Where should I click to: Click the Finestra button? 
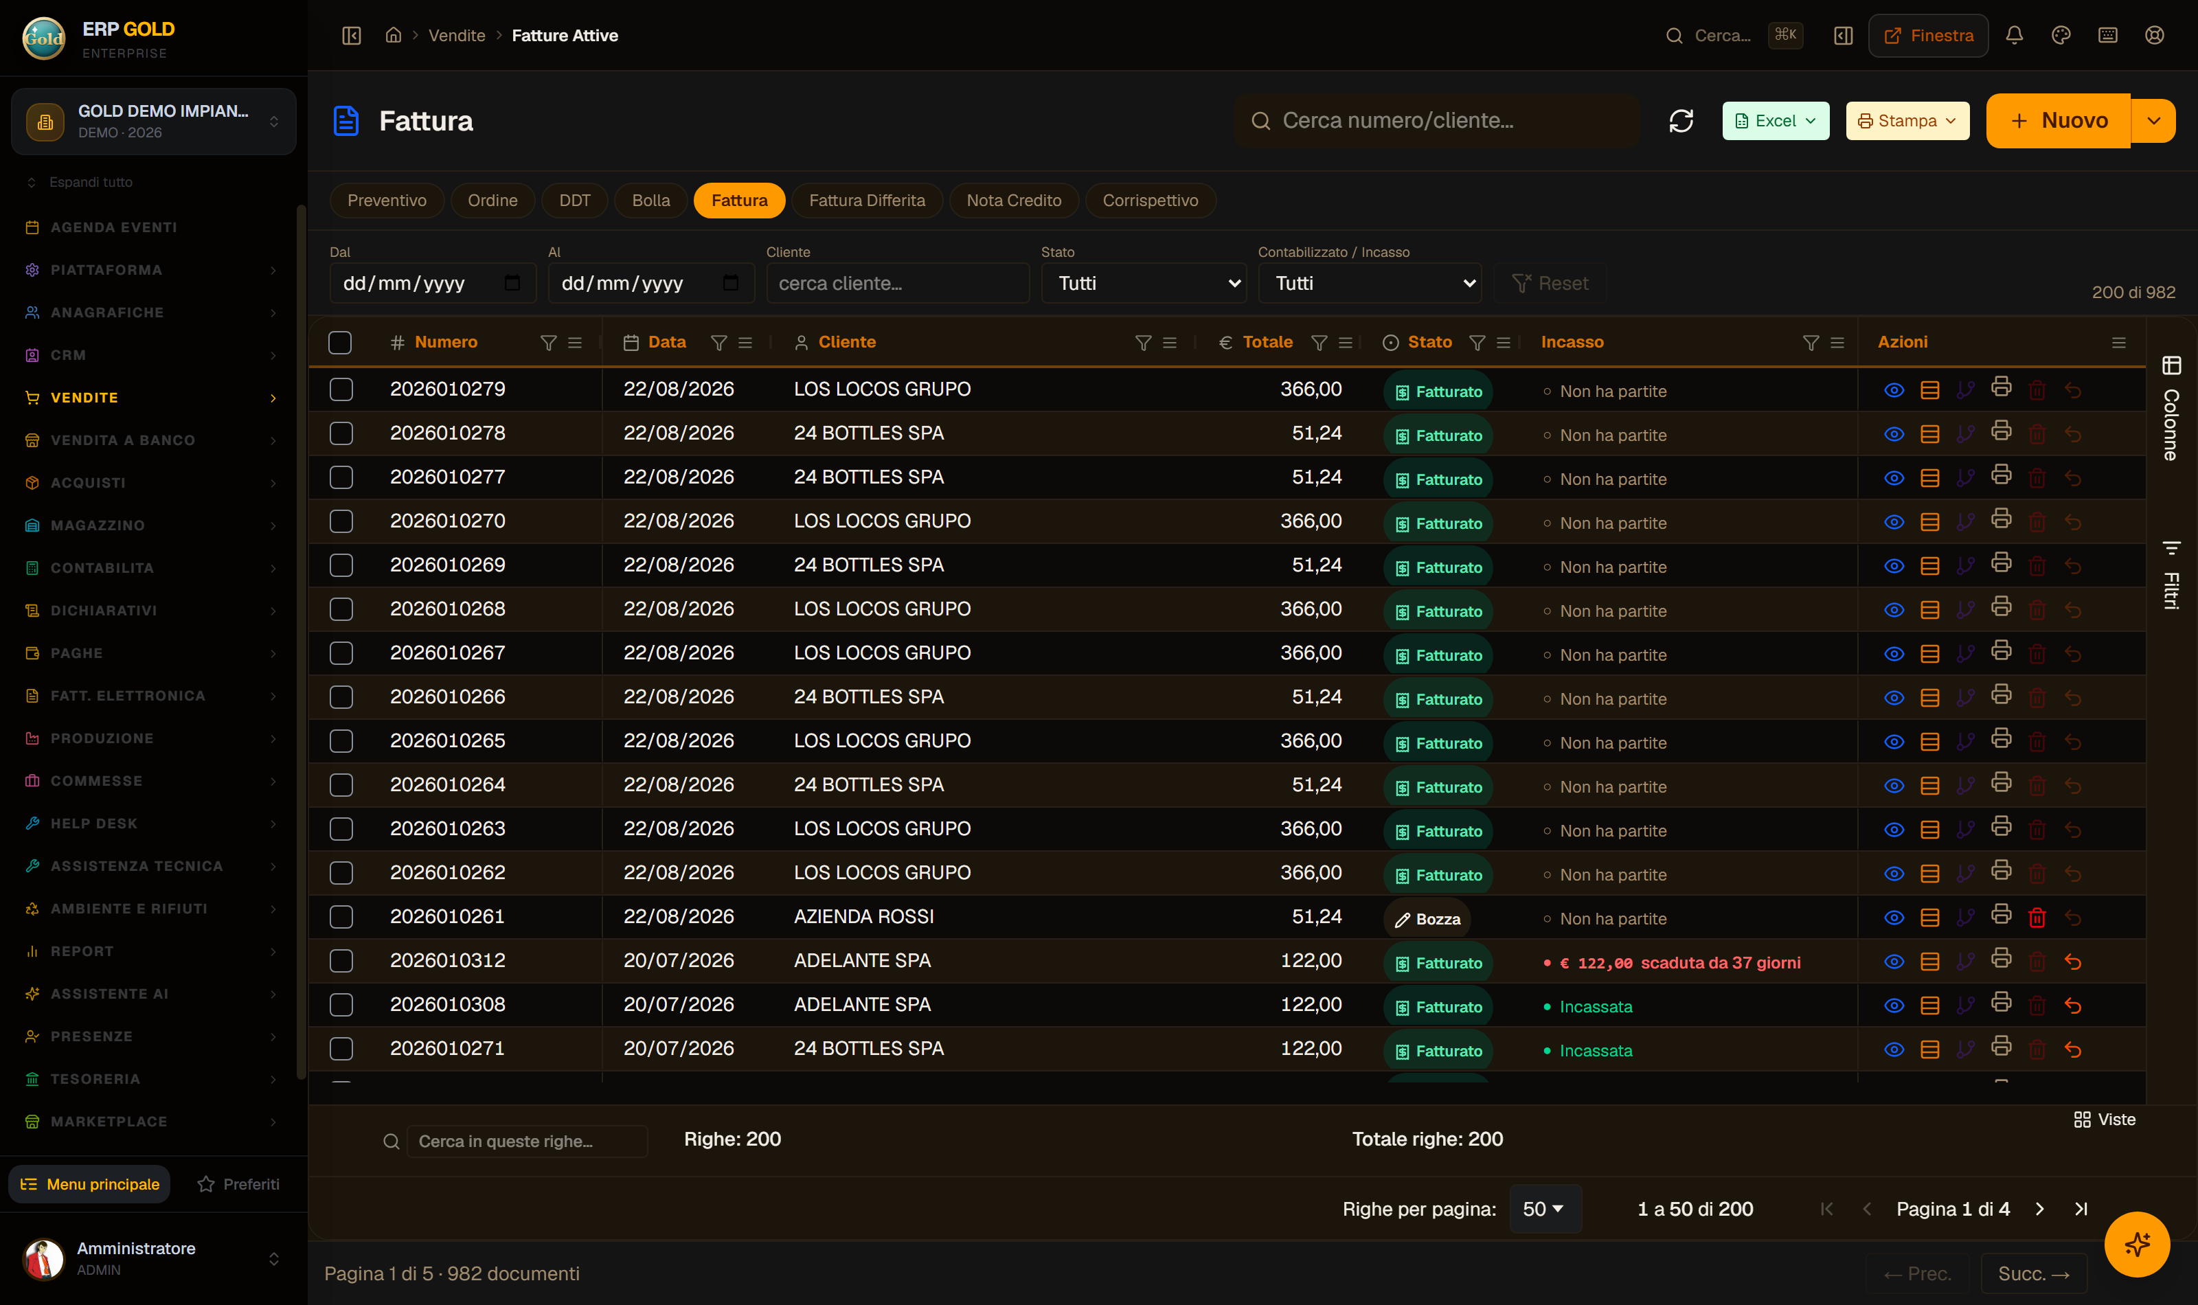1928,35
